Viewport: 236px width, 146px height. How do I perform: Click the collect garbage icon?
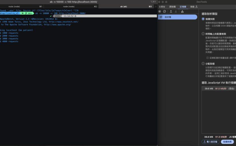pyautogui.click(x=183, y=11)
